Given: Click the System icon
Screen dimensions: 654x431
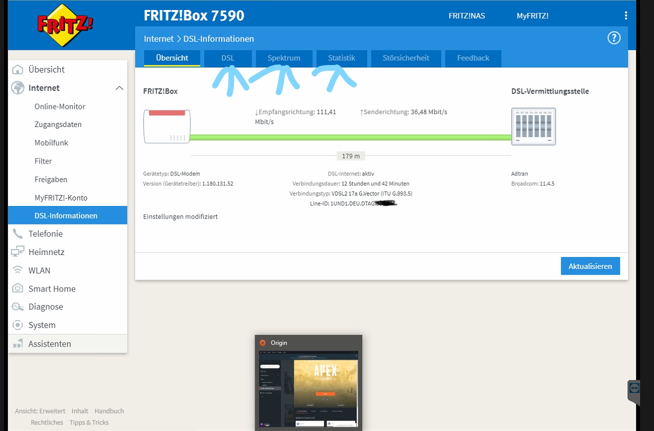Looking at the screenshot, I should [x=18, y=325].
